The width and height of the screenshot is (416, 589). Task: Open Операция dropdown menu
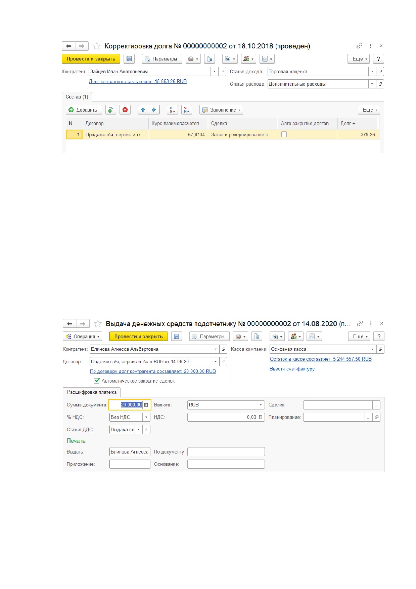[x=82, y=337]
